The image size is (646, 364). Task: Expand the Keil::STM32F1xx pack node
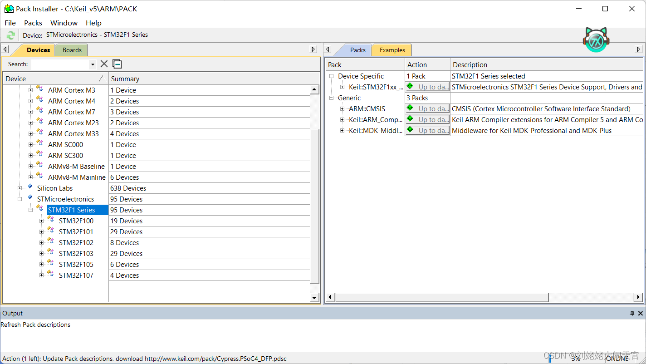[343, 87]
